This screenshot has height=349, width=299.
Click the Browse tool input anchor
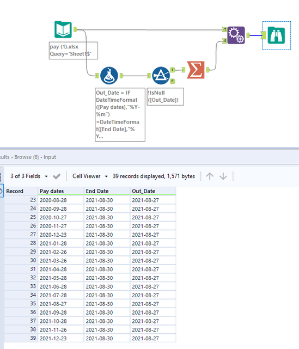264,35
